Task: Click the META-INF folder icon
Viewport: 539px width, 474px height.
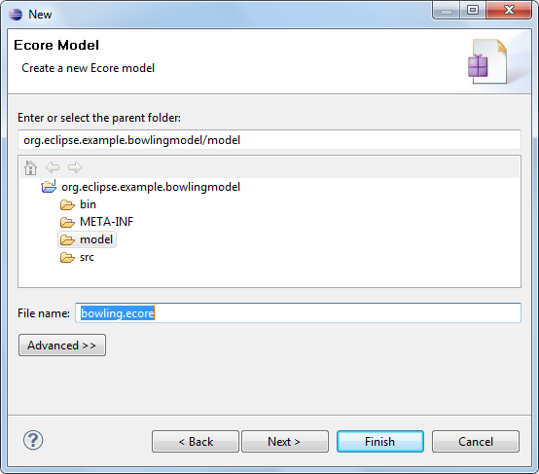Action: tap(67, 222)
